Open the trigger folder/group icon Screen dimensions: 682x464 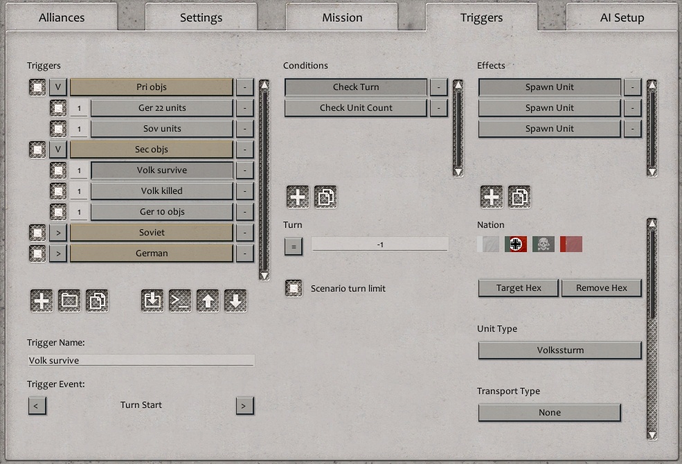click(x=69, y=301)
